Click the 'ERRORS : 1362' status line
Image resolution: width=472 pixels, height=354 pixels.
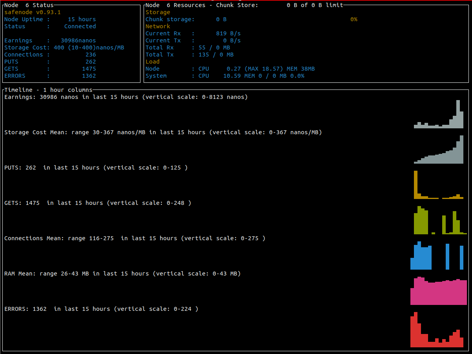(50, 76)
